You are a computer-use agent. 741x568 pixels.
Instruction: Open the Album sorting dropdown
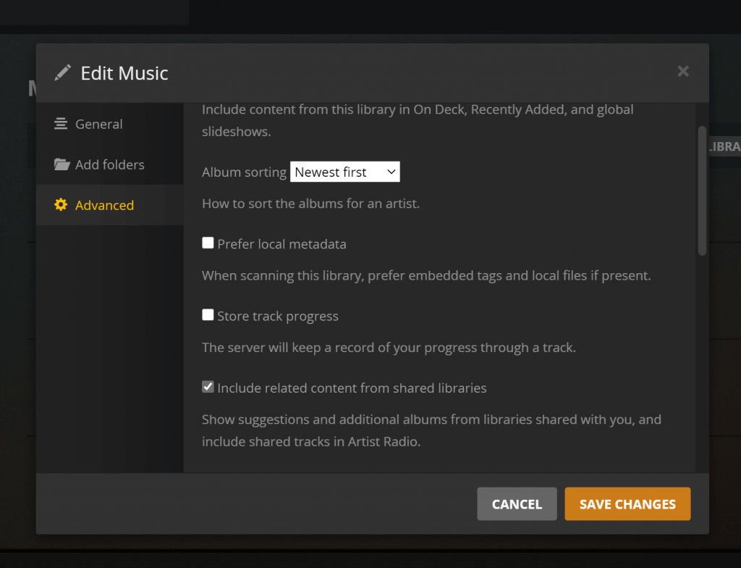(x=345, y=172)
